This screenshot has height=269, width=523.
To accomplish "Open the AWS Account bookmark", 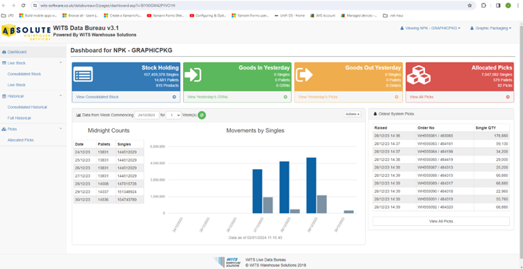I will coord(323,15).
